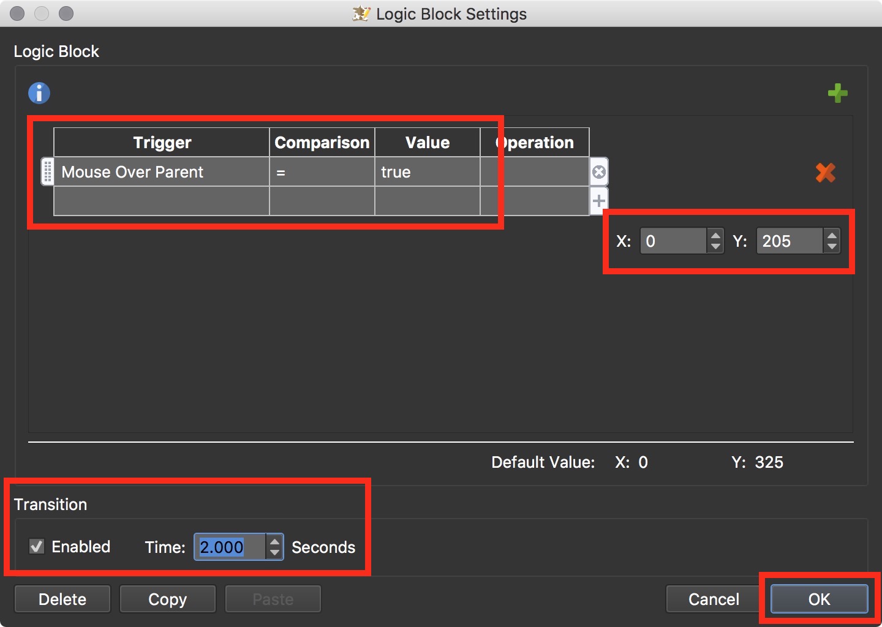
Task: Increase X value with up arrow
Action: pos(715,235)
